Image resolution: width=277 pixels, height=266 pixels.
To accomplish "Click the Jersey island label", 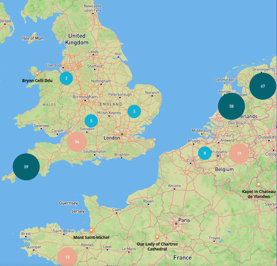I will [x=78, y=211].
